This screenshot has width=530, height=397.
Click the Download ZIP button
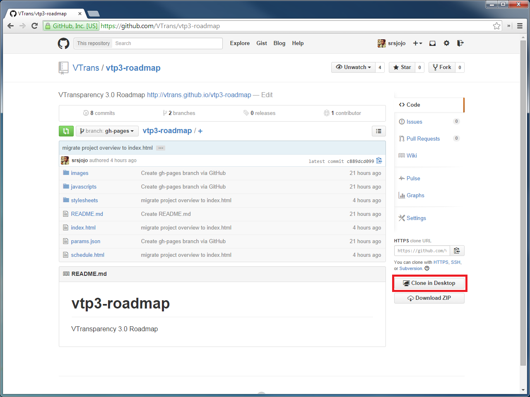click(x=429, y=298)
